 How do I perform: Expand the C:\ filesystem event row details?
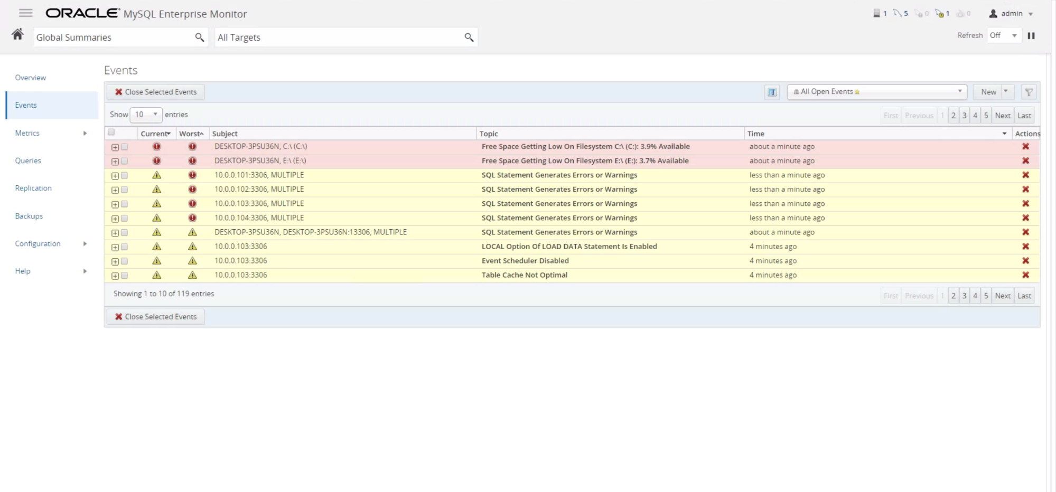pyautogui.click(x=115, y=147)
